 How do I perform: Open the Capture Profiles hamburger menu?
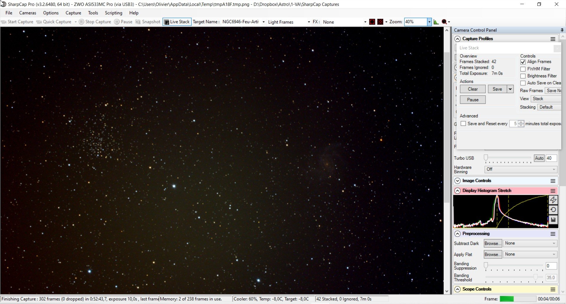[553, 39]
